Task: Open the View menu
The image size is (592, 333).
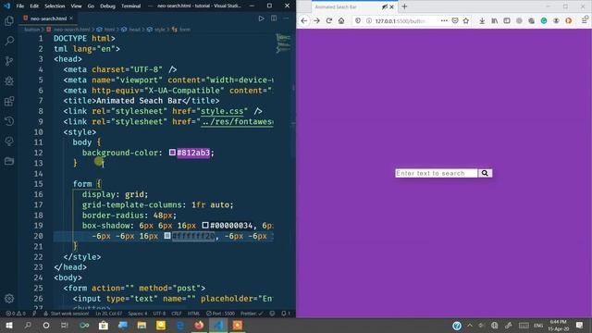Action: click(76, 6)
